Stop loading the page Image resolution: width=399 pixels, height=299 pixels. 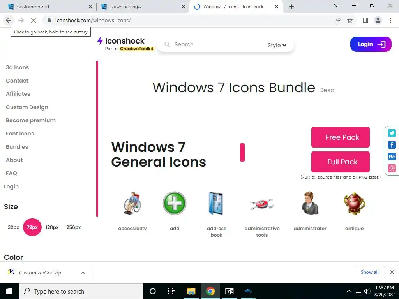tap(34, 20)
